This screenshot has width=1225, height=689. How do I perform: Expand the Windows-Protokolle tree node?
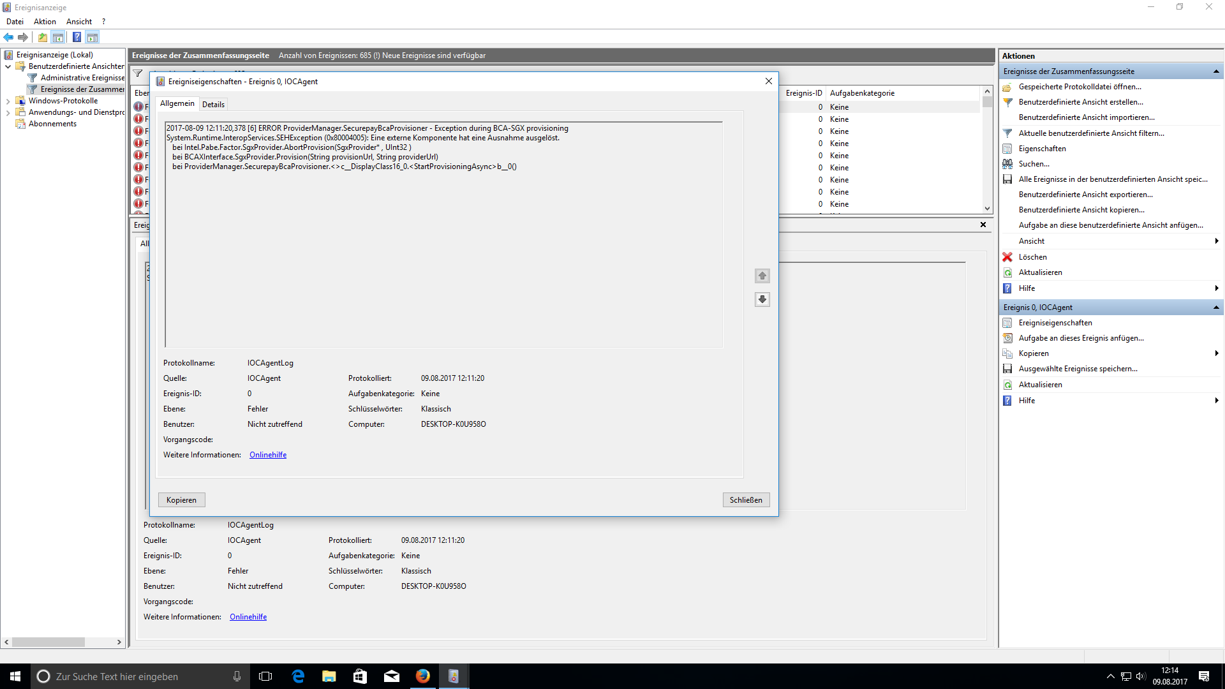tap(8, 101)
